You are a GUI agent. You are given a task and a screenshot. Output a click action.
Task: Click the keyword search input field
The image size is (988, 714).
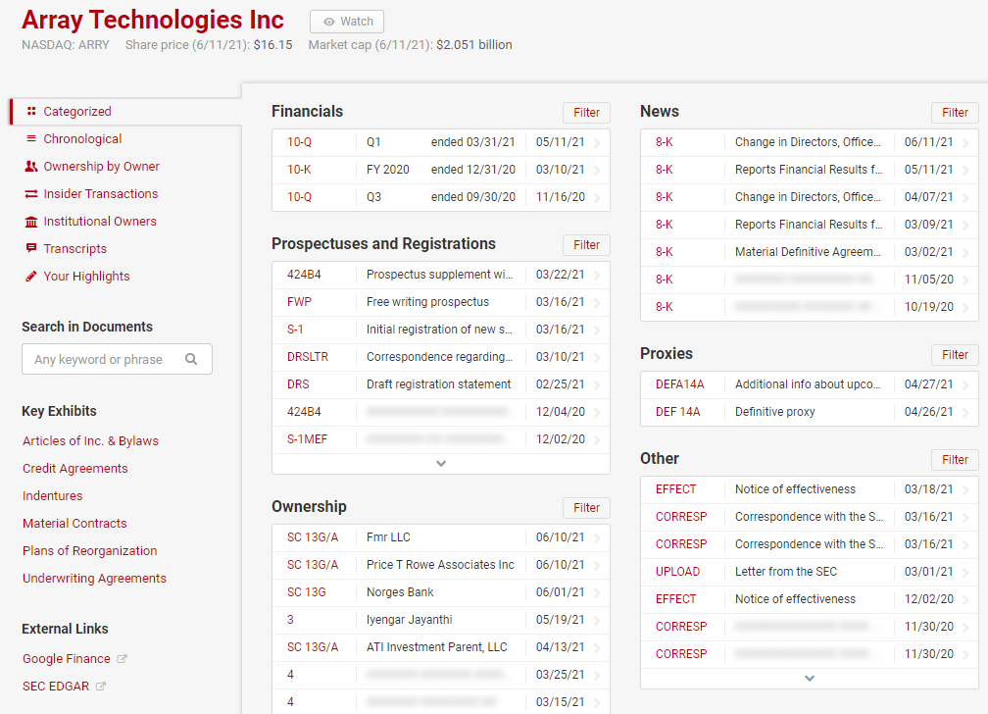tap(118, 359)
